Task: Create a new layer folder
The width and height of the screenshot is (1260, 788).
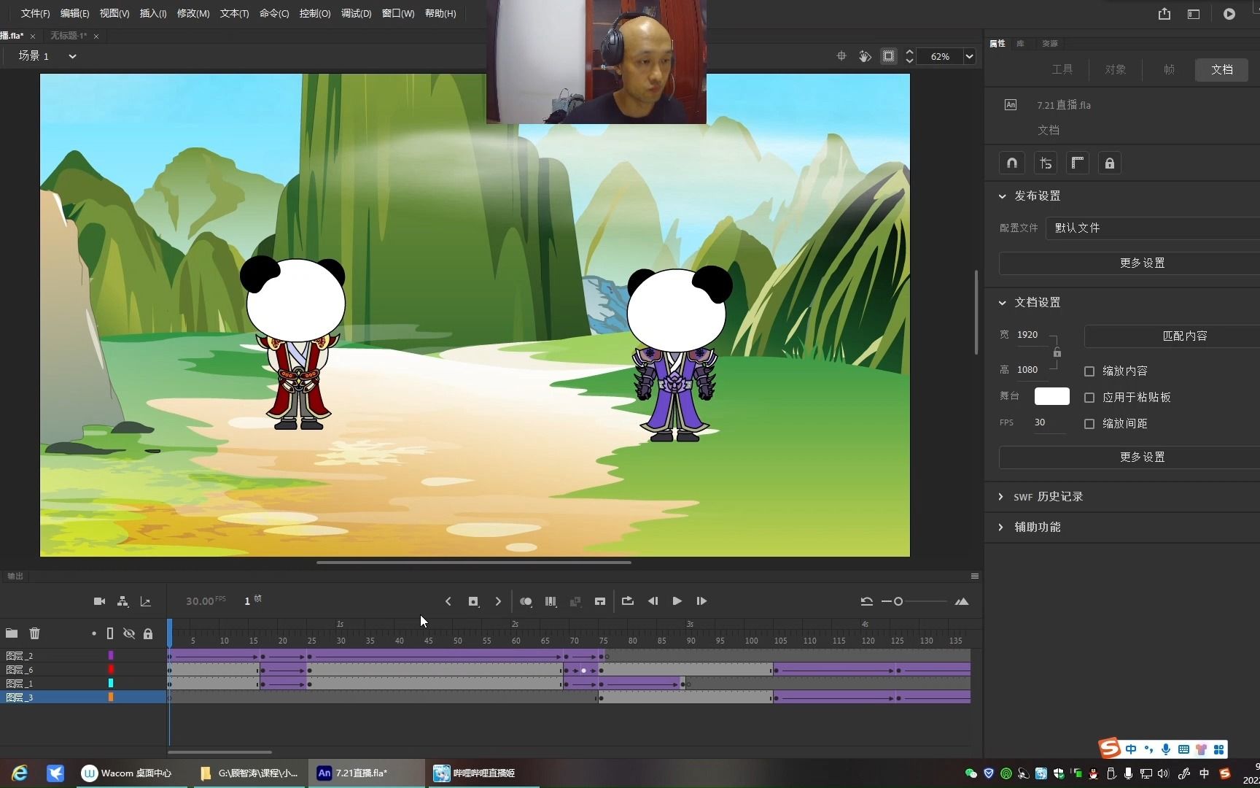Action: click(12, 633)
